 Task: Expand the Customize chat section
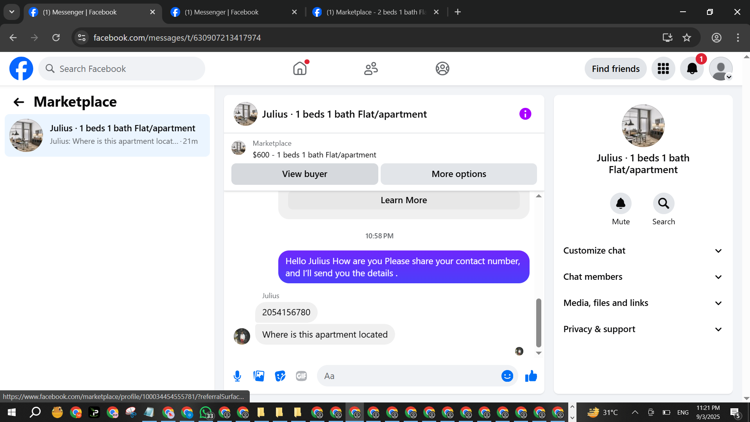tap(643, 251)
